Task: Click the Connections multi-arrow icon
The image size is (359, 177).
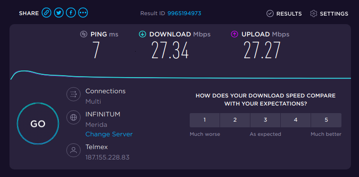Action: pos(74,94)
